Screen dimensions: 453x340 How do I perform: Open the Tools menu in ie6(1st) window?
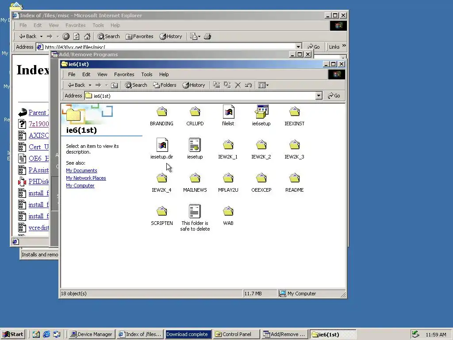(x=147, y=74)
